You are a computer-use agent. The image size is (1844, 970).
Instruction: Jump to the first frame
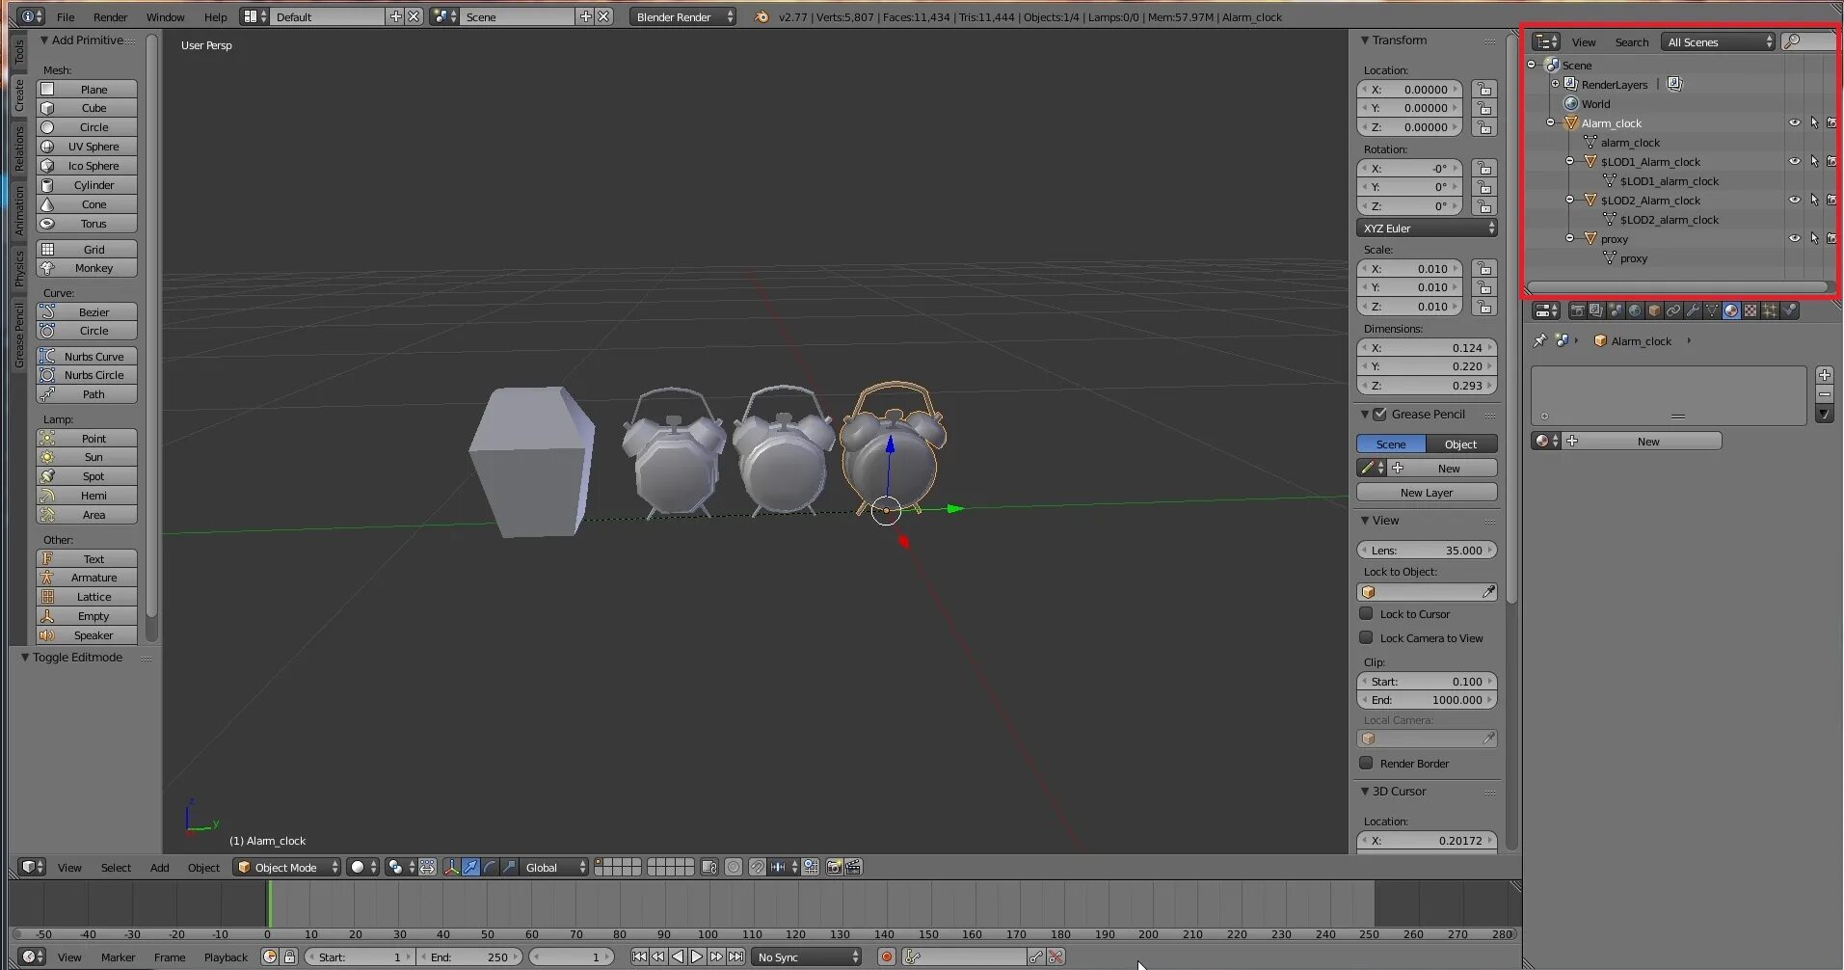click(x=639, y=957)
